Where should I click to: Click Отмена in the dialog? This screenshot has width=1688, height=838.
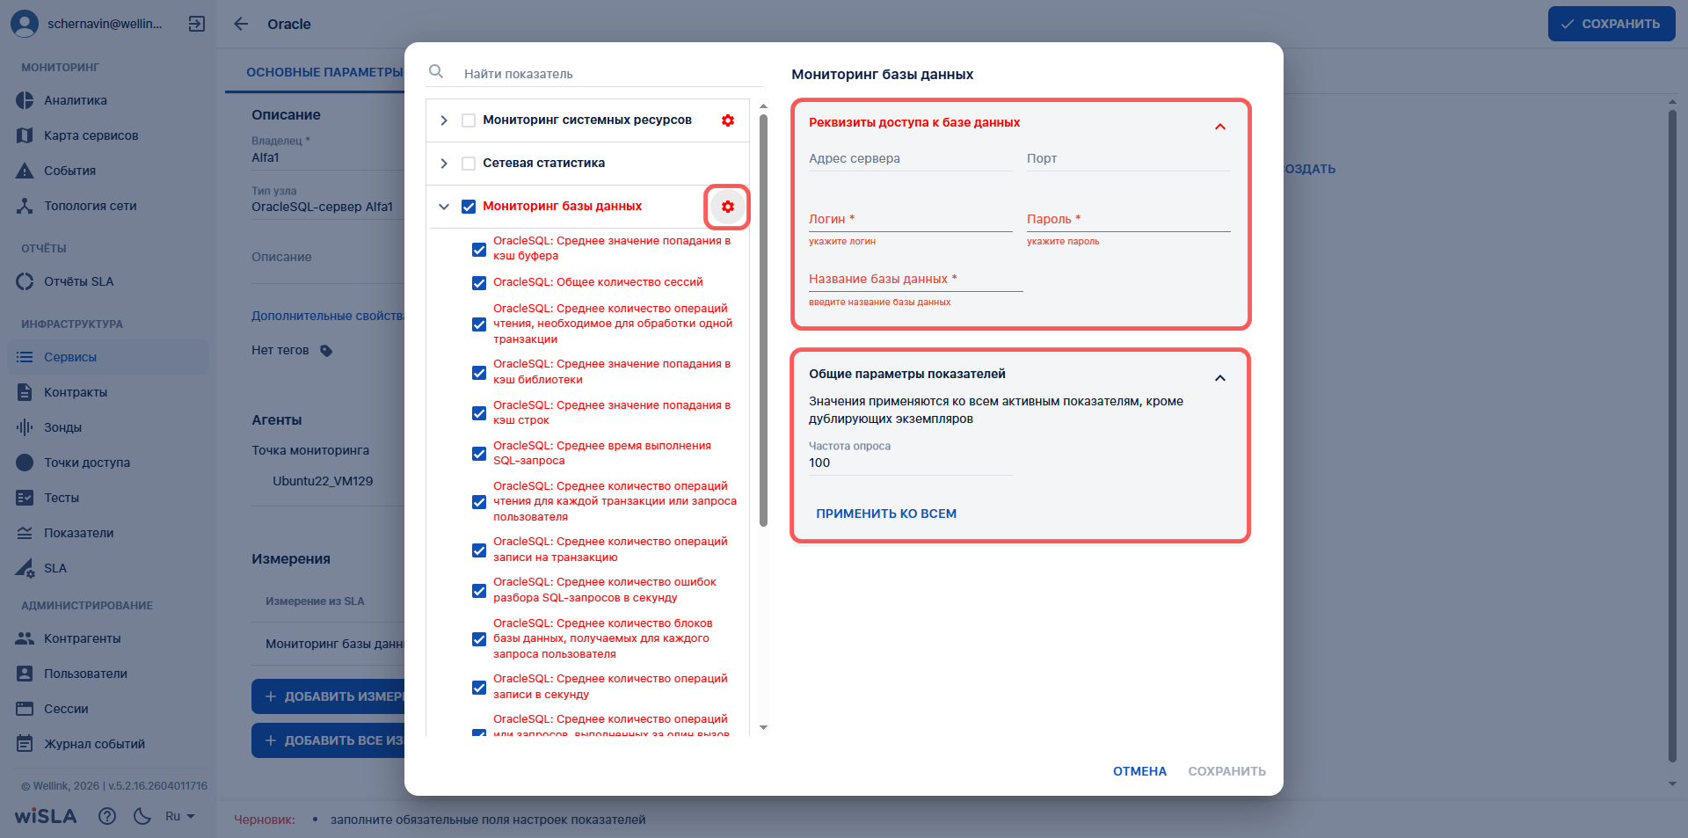(x=1139, y=771)
